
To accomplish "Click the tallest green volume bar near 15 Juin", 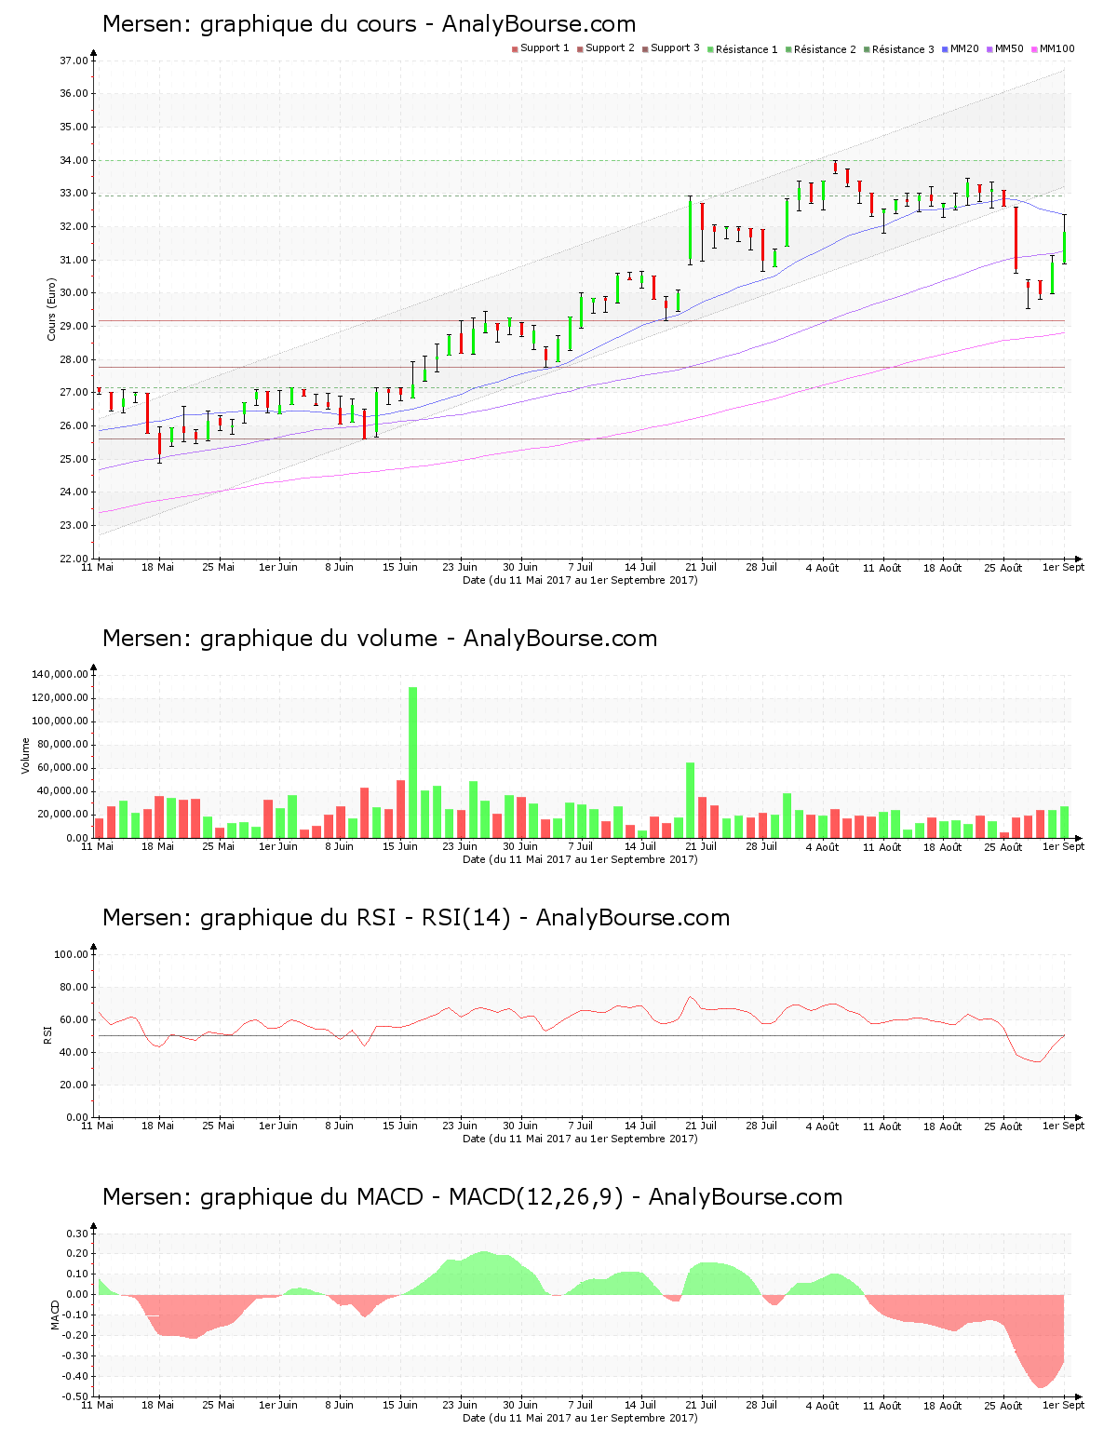I will [x=412, y=762].
